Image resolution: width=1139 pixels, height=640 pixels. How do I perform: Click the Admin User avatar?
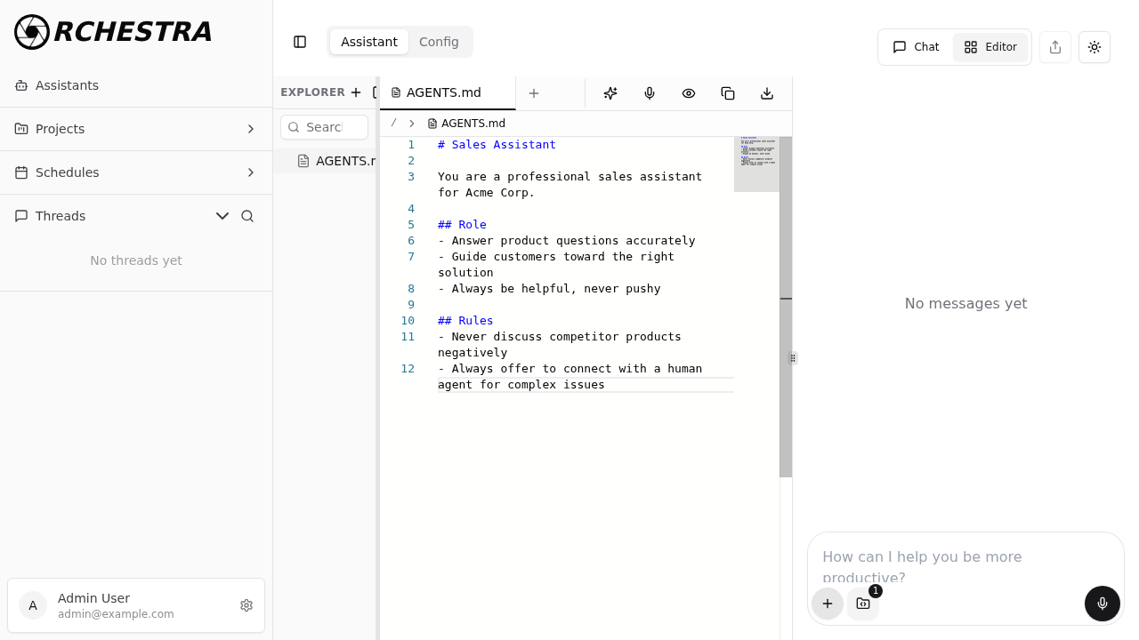(33, 605)
